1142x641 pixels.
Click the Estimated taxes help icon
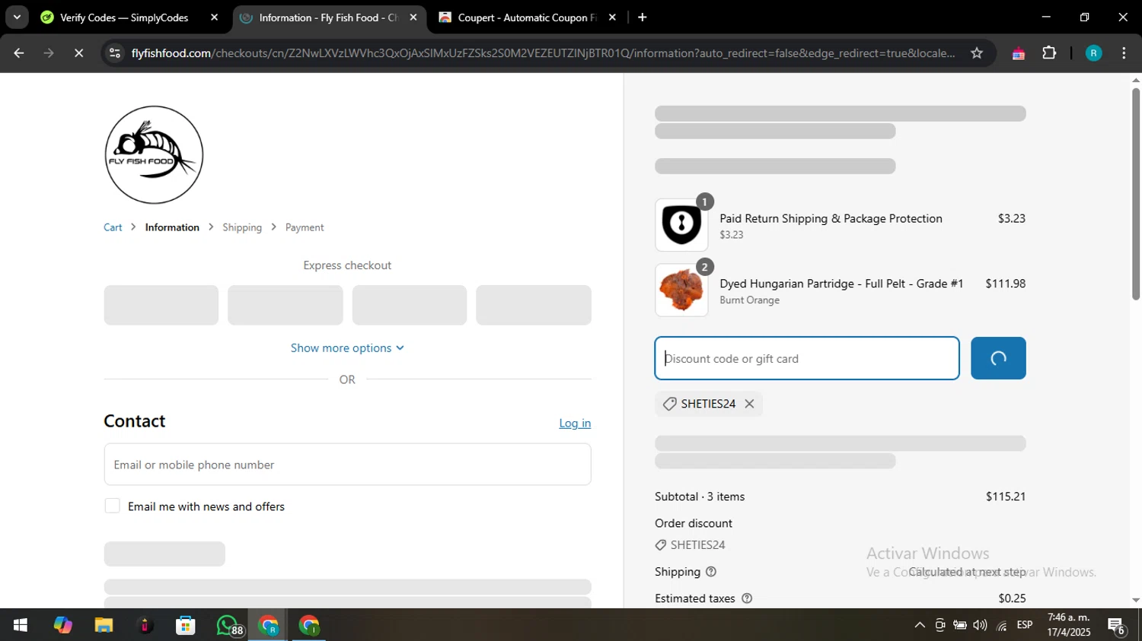[747, 598]
